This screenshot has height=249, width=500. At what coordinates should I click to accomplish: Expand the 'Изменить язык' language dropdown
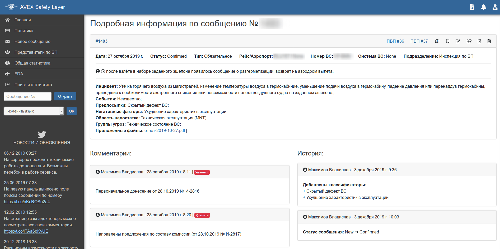(34, 111)
